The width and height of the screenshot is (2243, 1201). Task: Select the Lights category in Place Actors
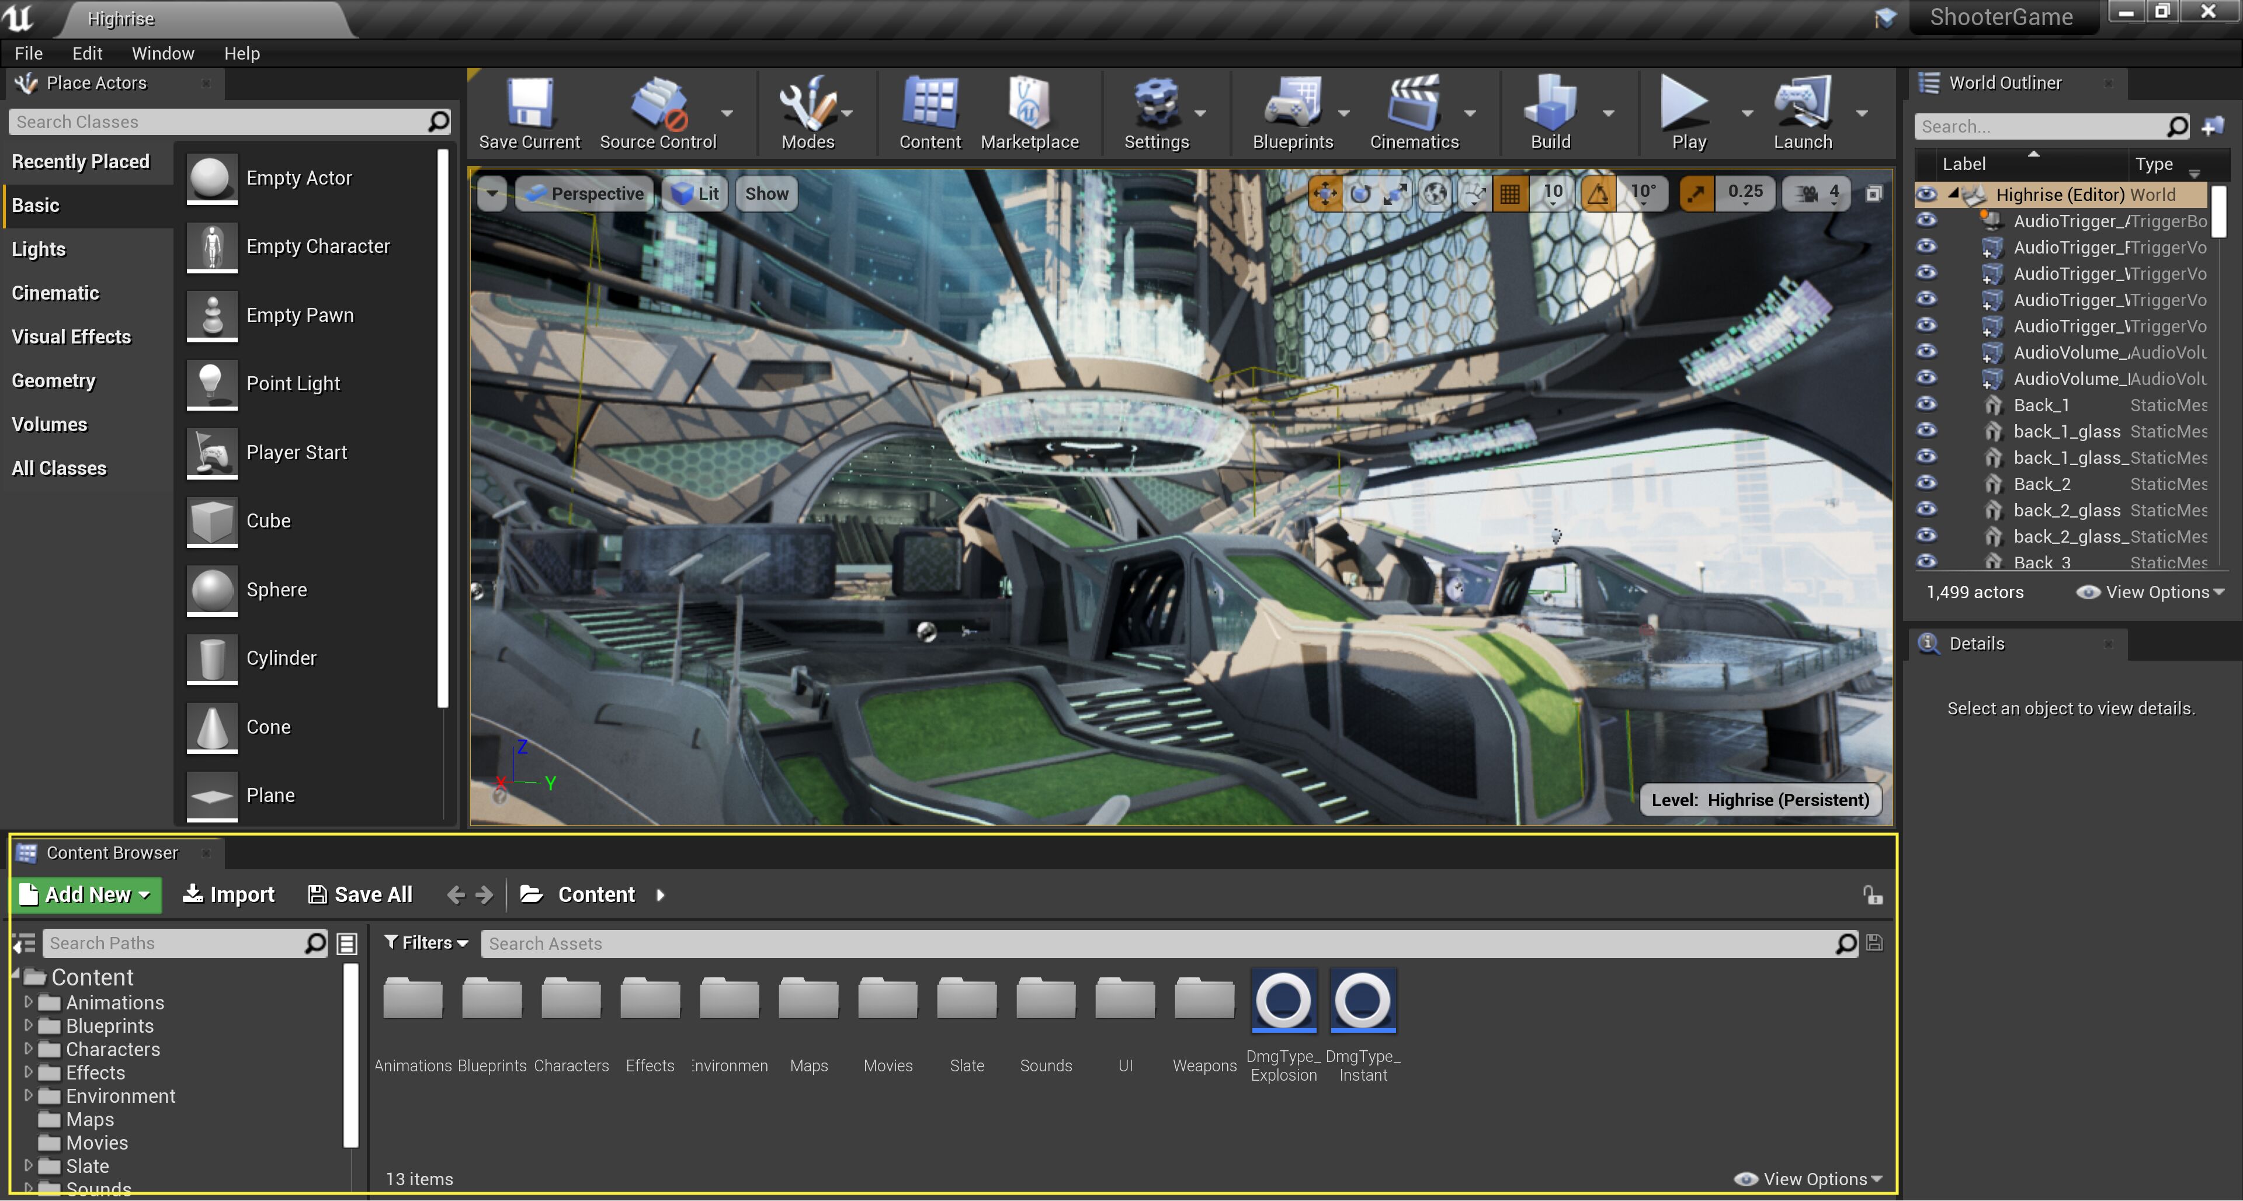coord(39,249)
